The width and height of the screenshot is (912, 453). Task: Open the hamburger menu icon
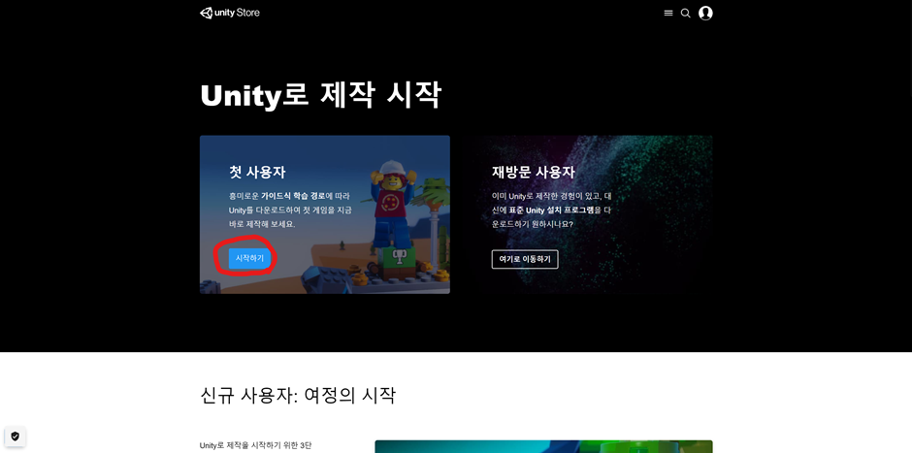pyautogui.click(x=668, y=13)
